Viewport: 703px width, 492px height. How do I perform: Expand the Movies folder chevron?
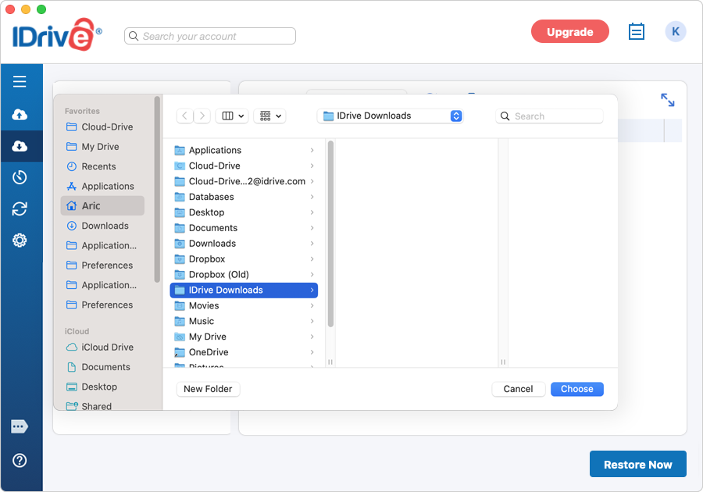tap(312, 305)
